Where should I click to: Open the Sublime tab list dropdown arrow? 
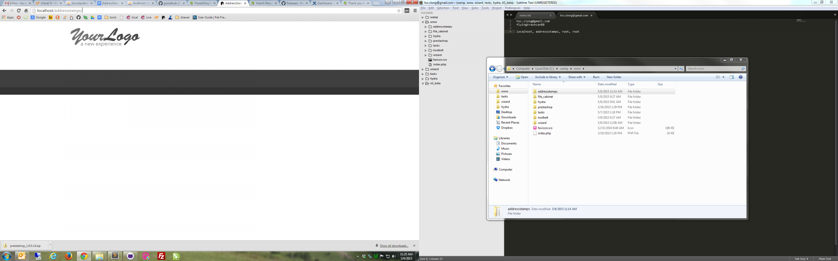[835, 15]
